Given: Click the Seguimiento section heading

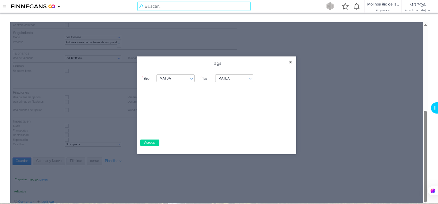Looking at the screenshot, I should tap(23, 33).
